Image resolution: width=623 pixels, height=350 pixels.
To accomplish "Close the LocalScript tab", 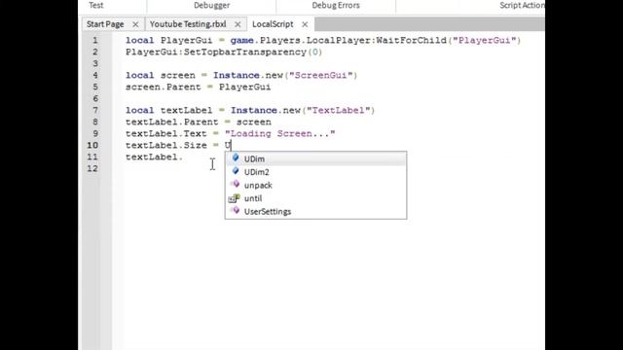I will coord(305,24).
